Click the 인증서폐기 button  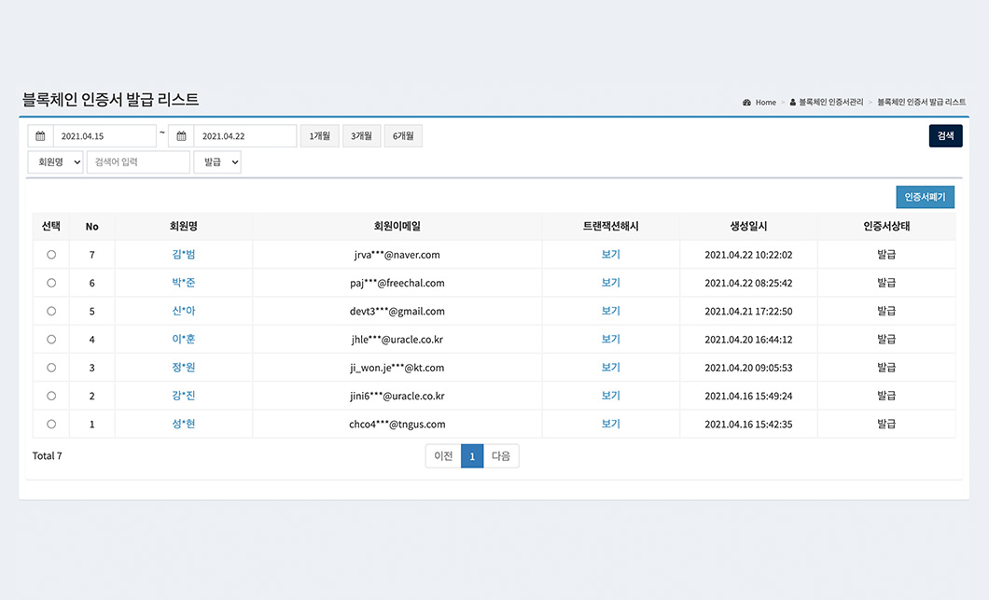[926, 197]
